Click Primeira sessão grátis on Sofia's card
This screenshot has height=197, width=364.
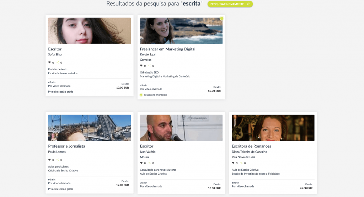click(60, 92)
